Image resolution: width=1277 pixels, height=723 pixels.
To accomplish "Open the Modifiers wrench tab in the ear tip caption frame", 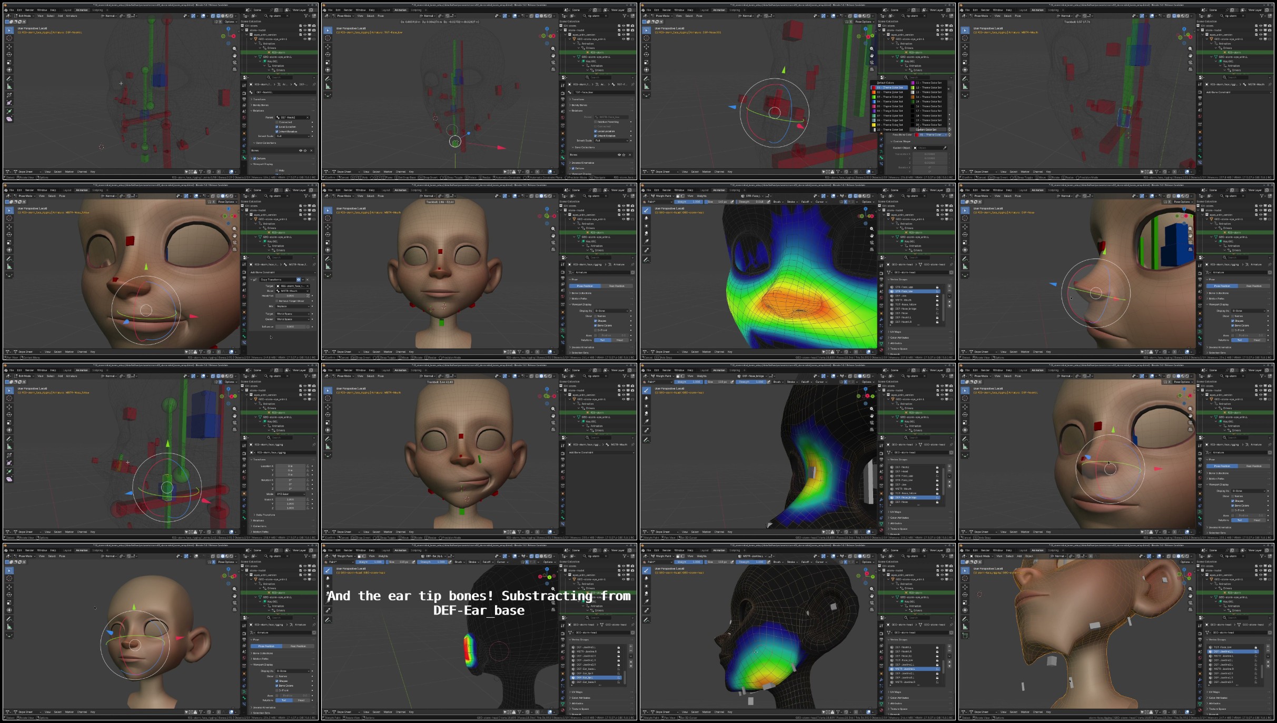I will [562, 680].
